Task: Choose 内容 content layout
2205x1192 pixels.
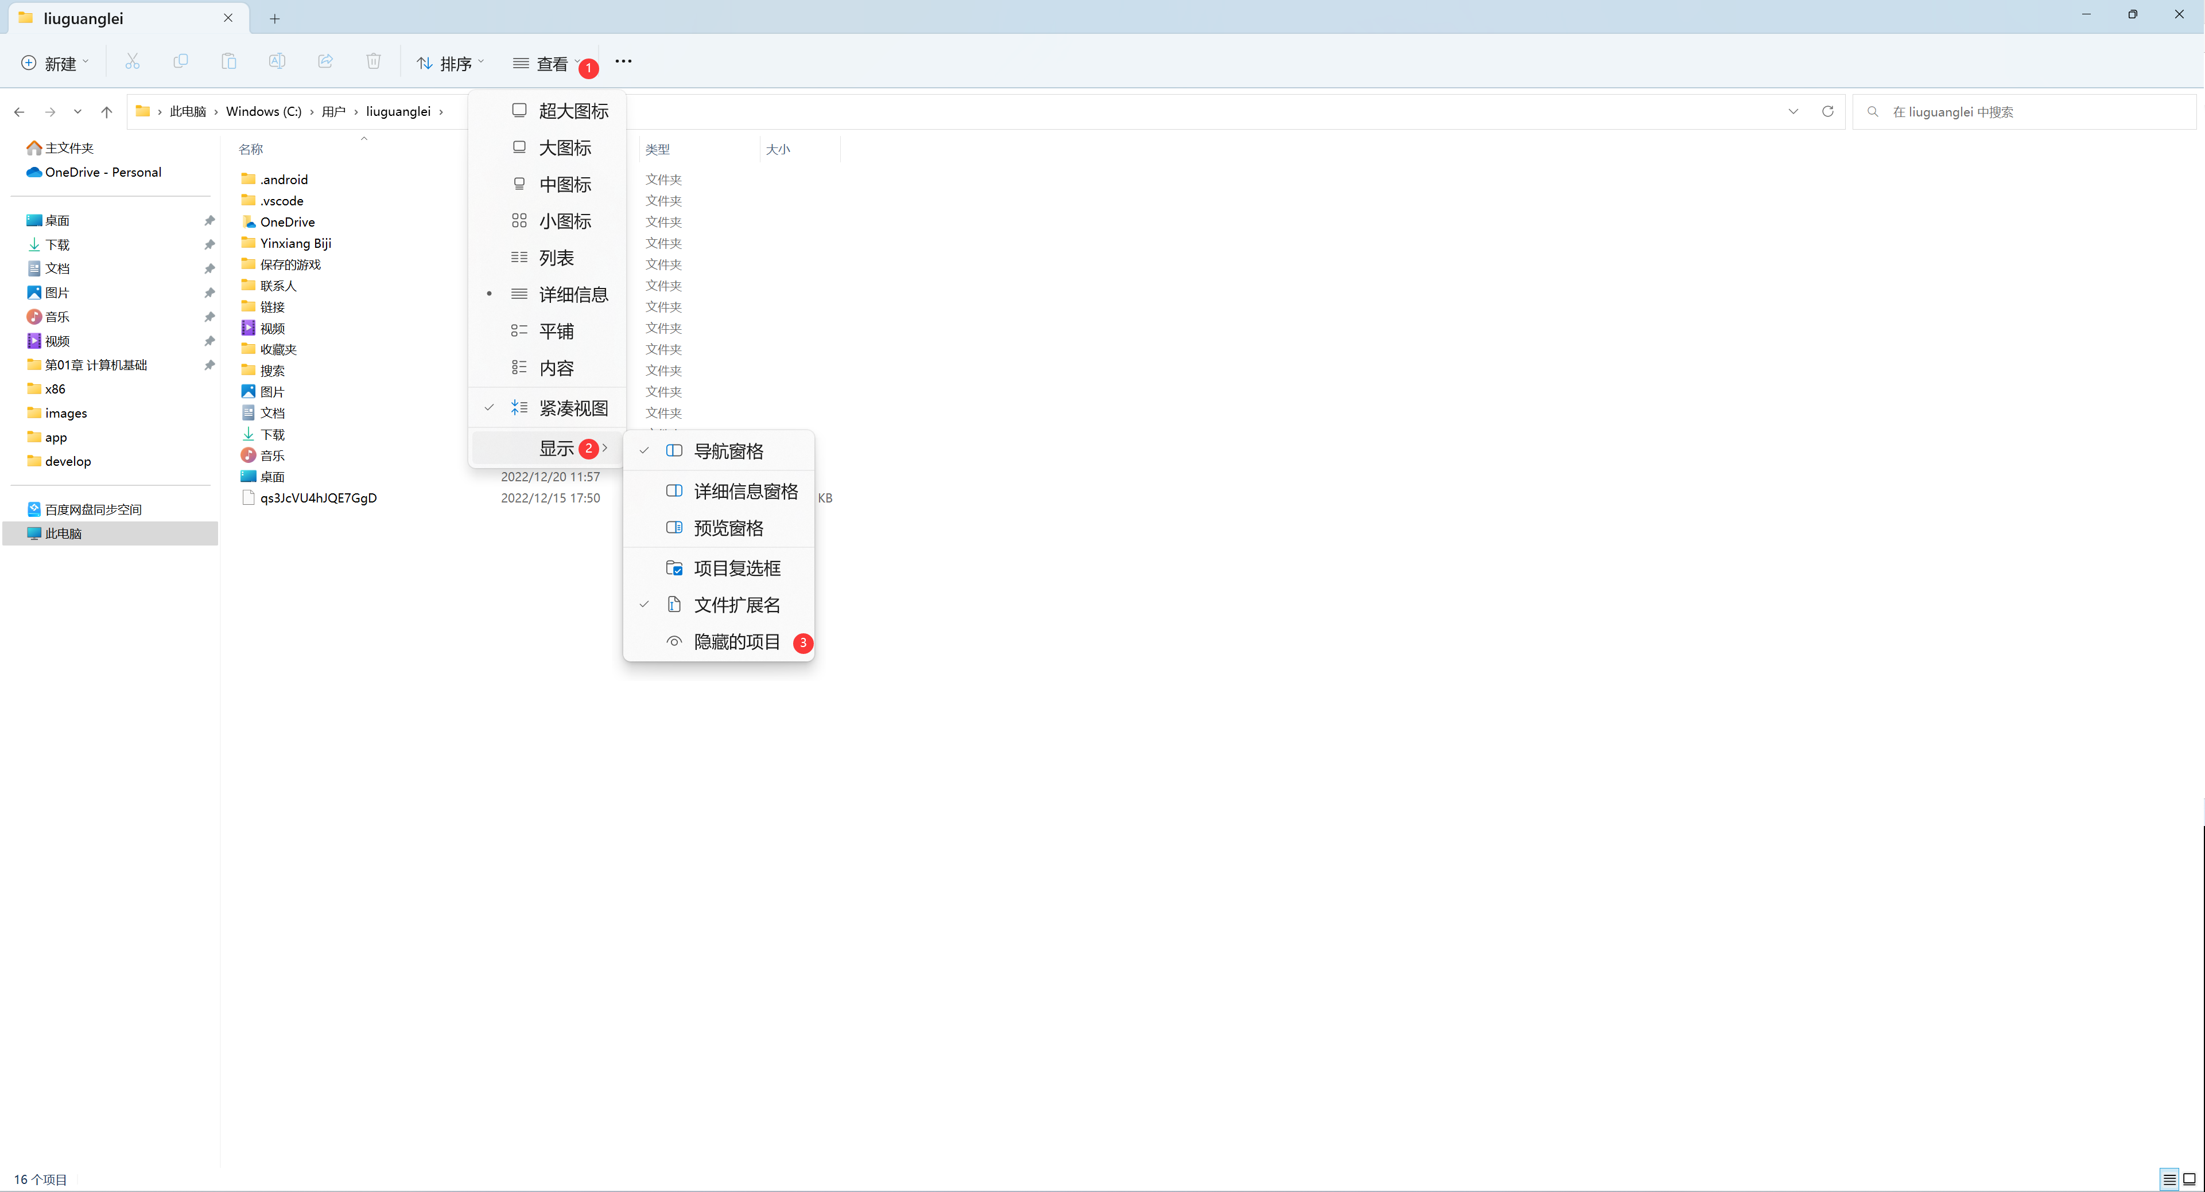Action: (x=547, y=368)
